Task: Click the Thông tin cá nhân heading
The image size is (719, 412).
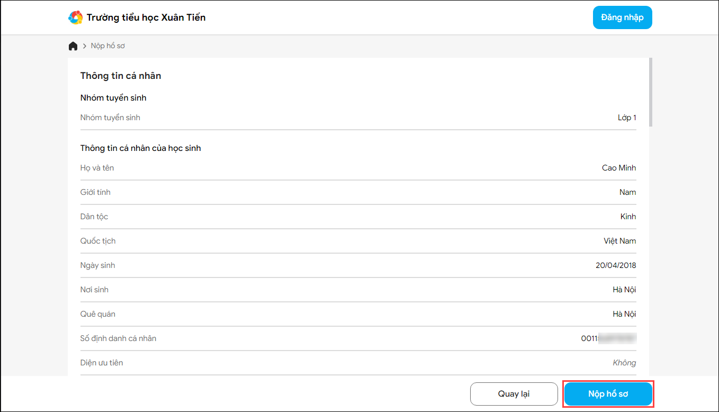Action: click(x=121, y=76)
